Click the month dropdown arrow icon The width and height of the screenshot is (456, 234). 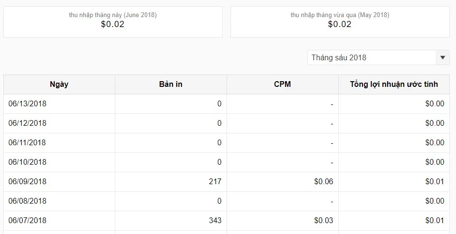coord(443,58)
